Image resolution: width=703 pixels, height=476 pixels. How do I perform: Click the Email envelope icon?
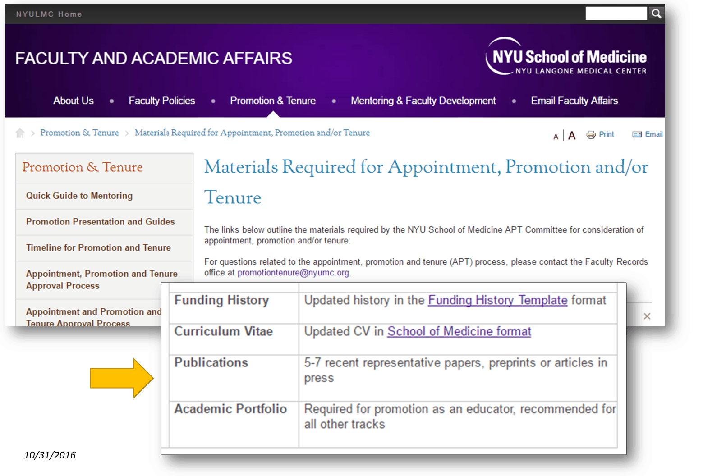(x=637, y=134)
